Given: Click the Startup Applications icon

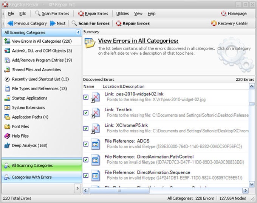Looking at the screenshot, I should click(x=7, y=98).
